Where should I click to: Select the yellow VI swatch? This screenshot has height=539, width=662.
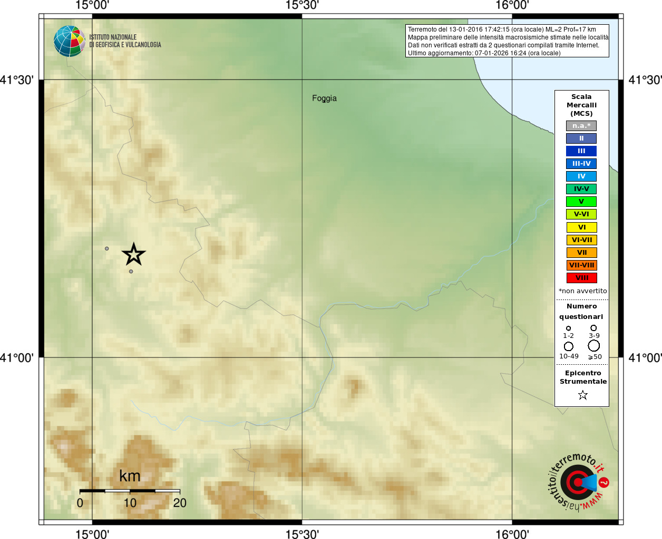coord(581,227)
